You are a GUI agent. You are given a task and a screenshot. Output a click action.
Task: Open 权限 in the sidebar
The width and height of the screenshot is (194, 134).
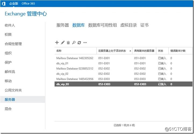click(8, 34)
